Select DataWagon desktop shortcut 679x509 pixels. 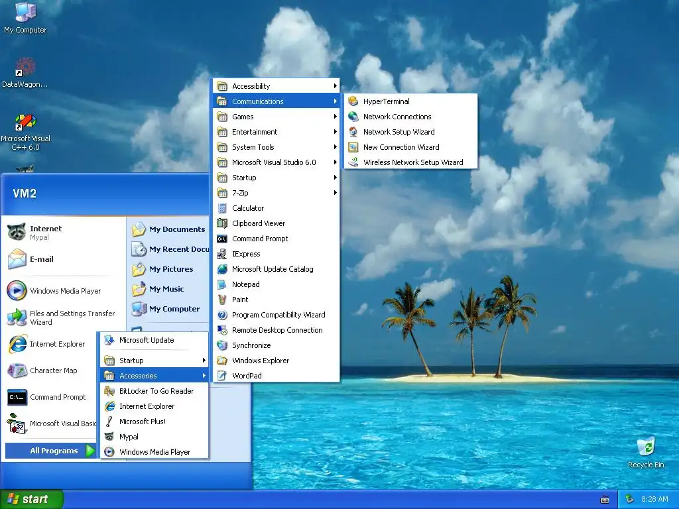[25, 73]
